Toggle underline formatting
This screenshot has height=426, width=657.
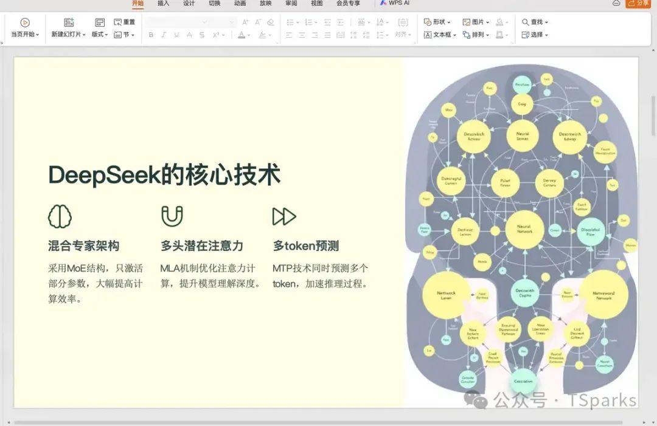[x=176, y=35]
